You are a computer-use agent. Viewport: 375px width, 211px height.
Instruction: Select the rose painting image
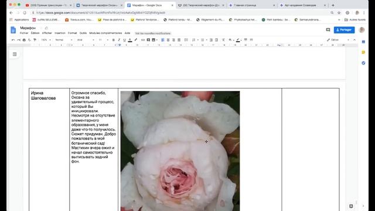pos(180,151)
